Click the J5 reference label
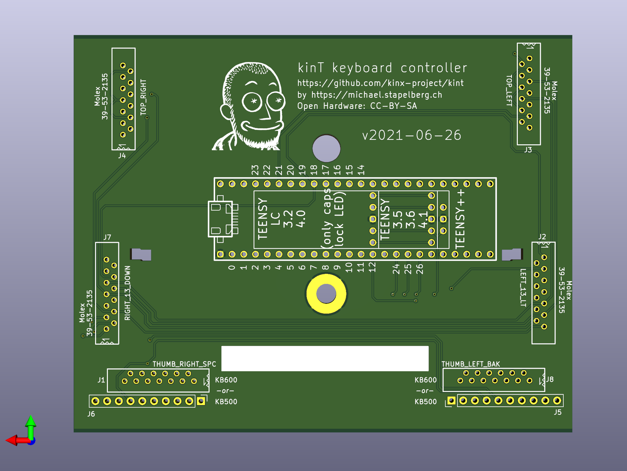Viewport: 627px width, 471px height. (x=558, y=412)
